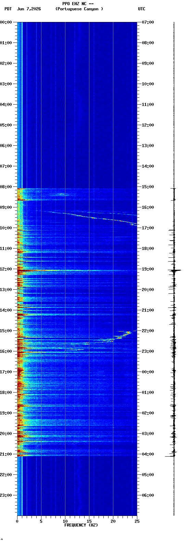Screen dimensions: 189x543
Task: Click the 'PDT' timezone label
Action: (x=8, y=9)
